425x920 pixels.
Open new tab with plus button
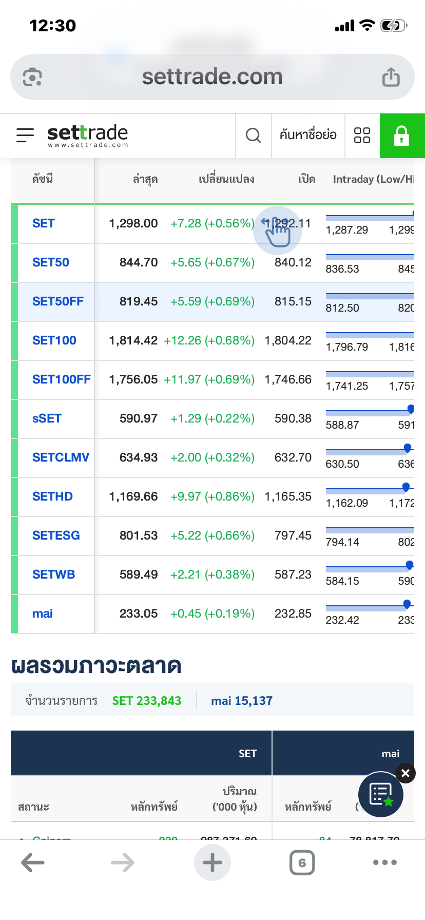coord(212,862)
